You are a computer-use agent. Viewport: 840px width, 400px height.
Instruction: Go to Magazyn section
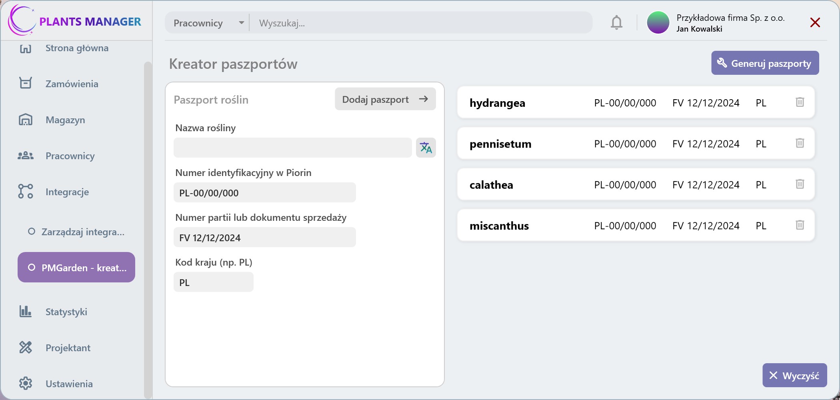click(x=65, y=120)
